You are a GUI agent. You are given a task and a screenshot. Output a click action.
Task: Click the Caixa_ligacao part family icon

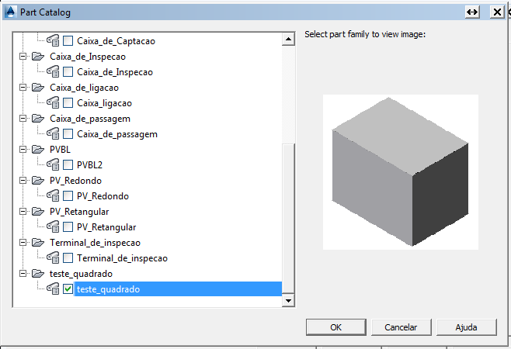pyautogui.click(x=53, y=103)
